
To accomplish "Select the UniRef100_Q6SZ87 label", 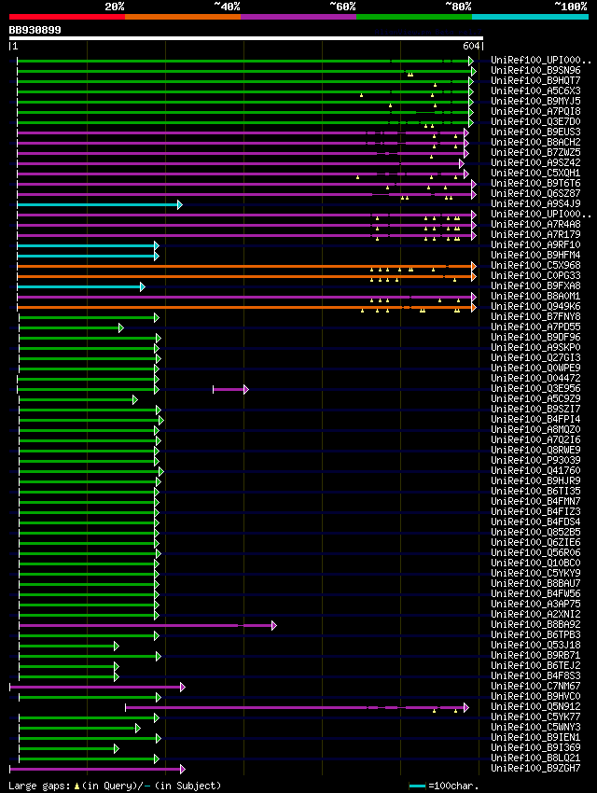I will [x=535, y=193].
